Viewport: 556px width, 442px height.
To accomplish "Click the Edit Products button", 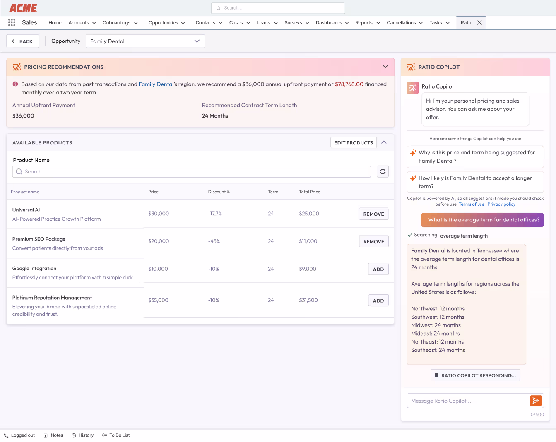I will point(354,142).
